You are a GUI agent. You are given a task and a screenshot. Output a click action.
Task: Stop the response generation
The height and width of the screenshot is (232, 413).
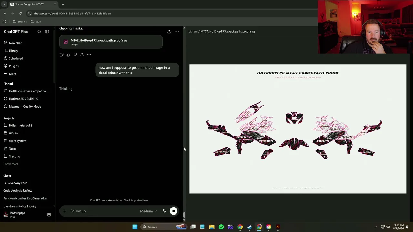click(174, 211)
